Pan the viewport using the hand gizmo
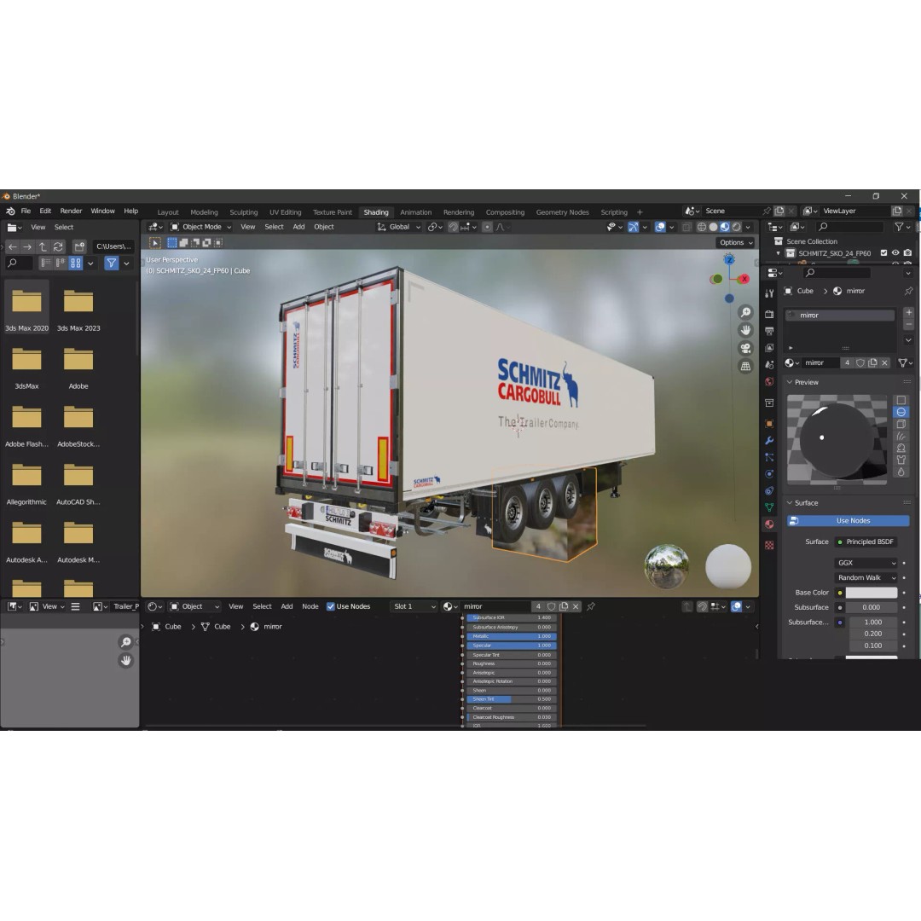Image resolution: width=921 pixels, height=921 pixels. [745, 330]
